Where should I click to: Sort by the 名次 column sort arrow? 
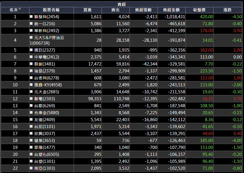tap(20, 9)
